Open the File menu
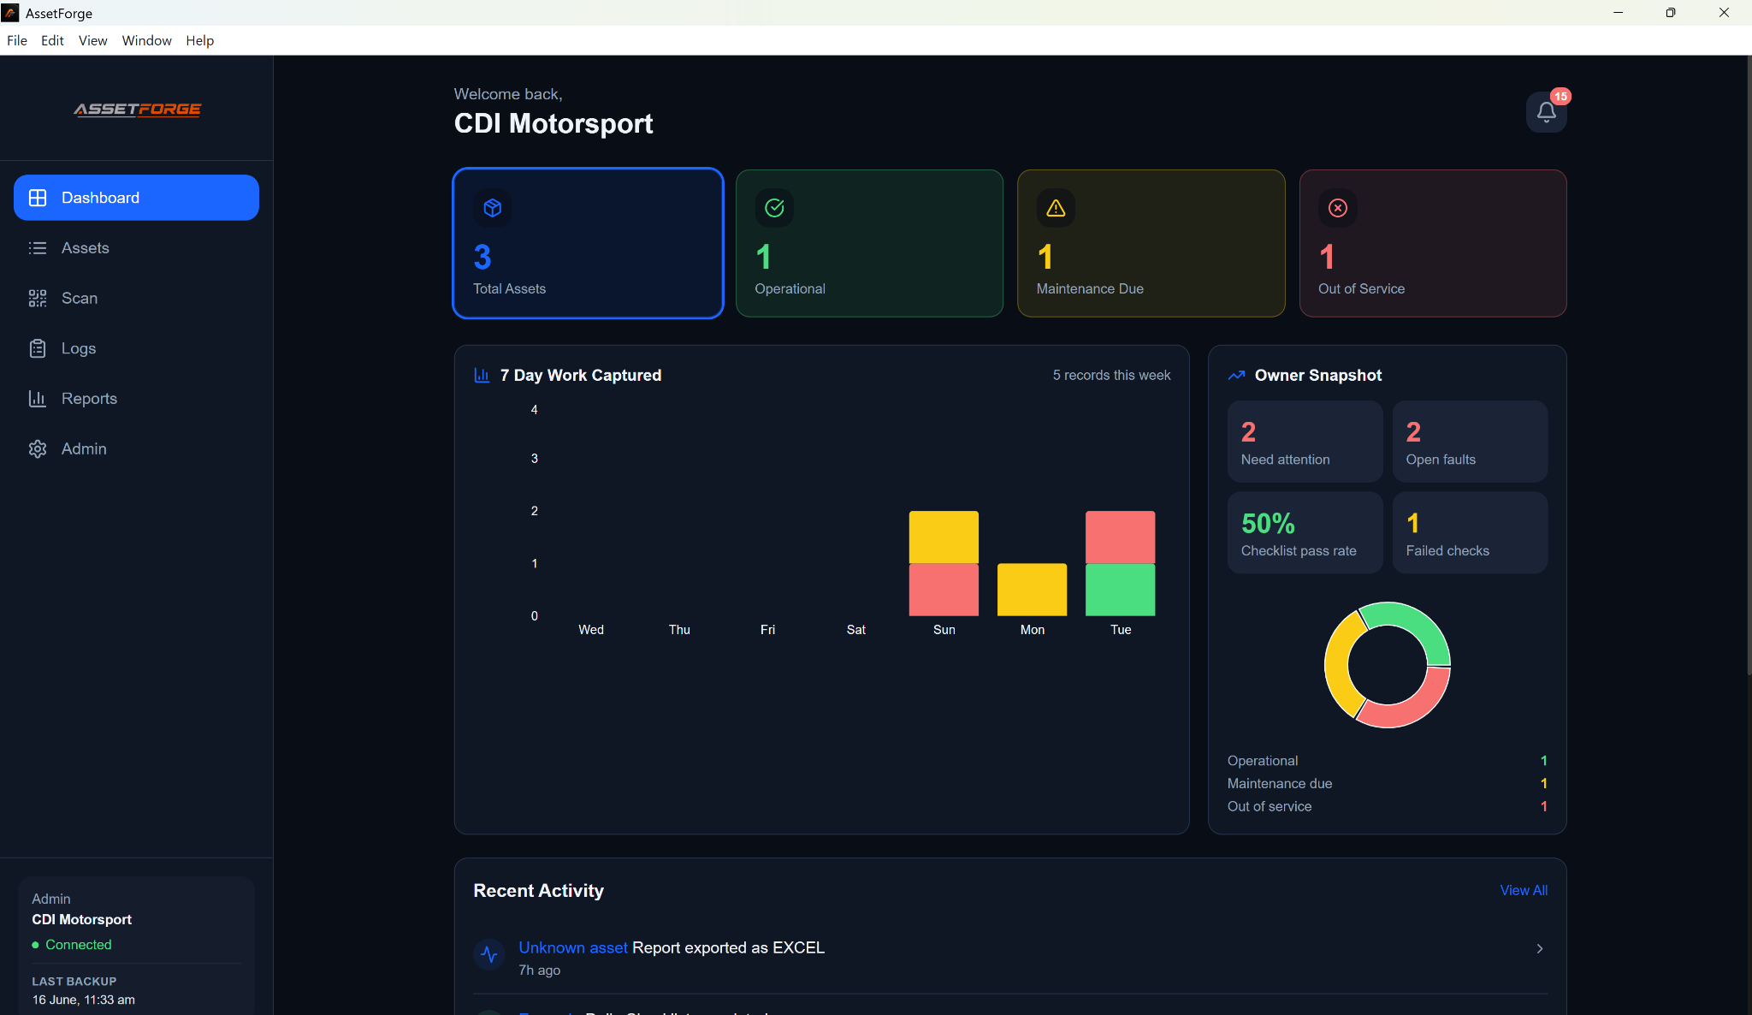 [x=17, y=40]
